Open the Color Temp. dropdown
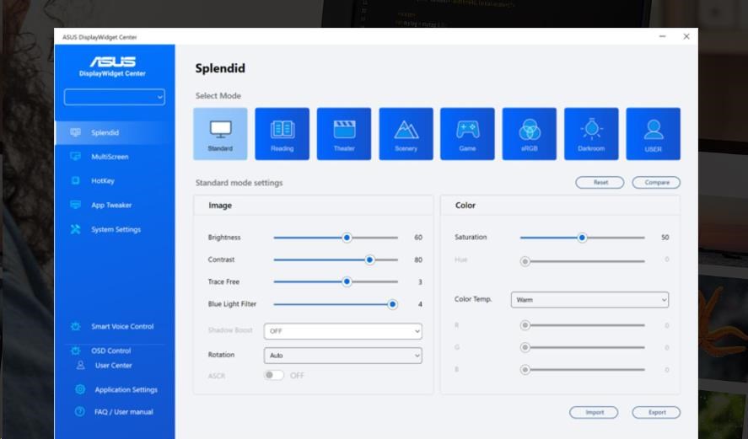748x439 pixels. (589, 299)
